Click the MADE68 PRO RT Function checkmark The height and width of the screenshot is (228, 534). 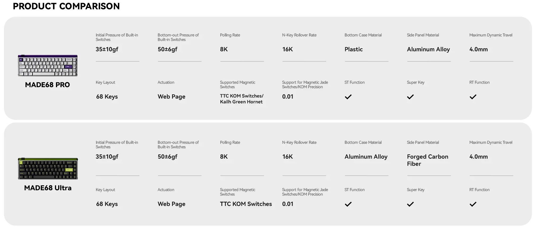click(473, 97)
